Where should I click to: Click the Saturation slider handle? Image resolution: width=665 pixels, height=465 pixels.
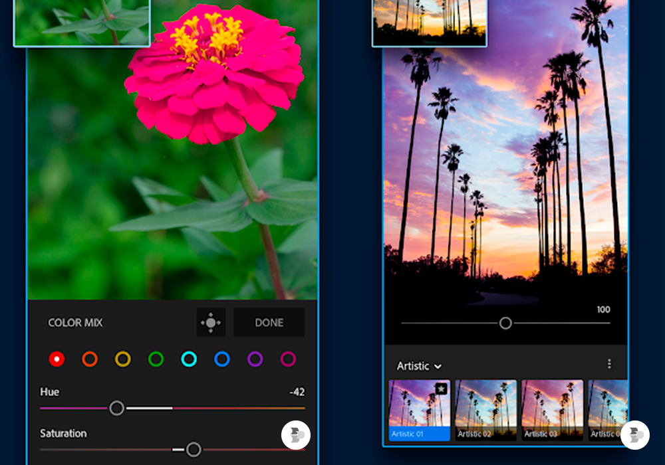[x=194, y=450]
